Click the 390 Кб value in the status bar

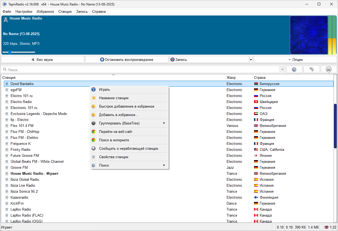pos(300,227)
